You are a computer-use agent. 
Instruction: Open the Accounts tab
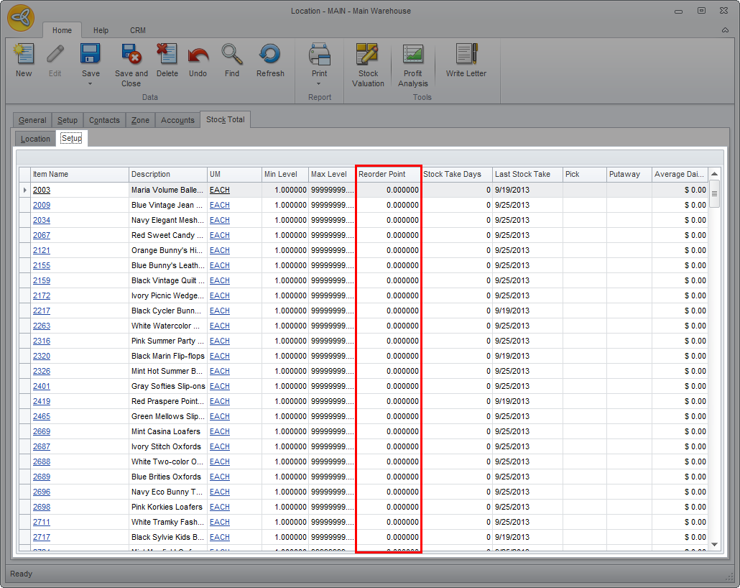[x=177, y=120]
